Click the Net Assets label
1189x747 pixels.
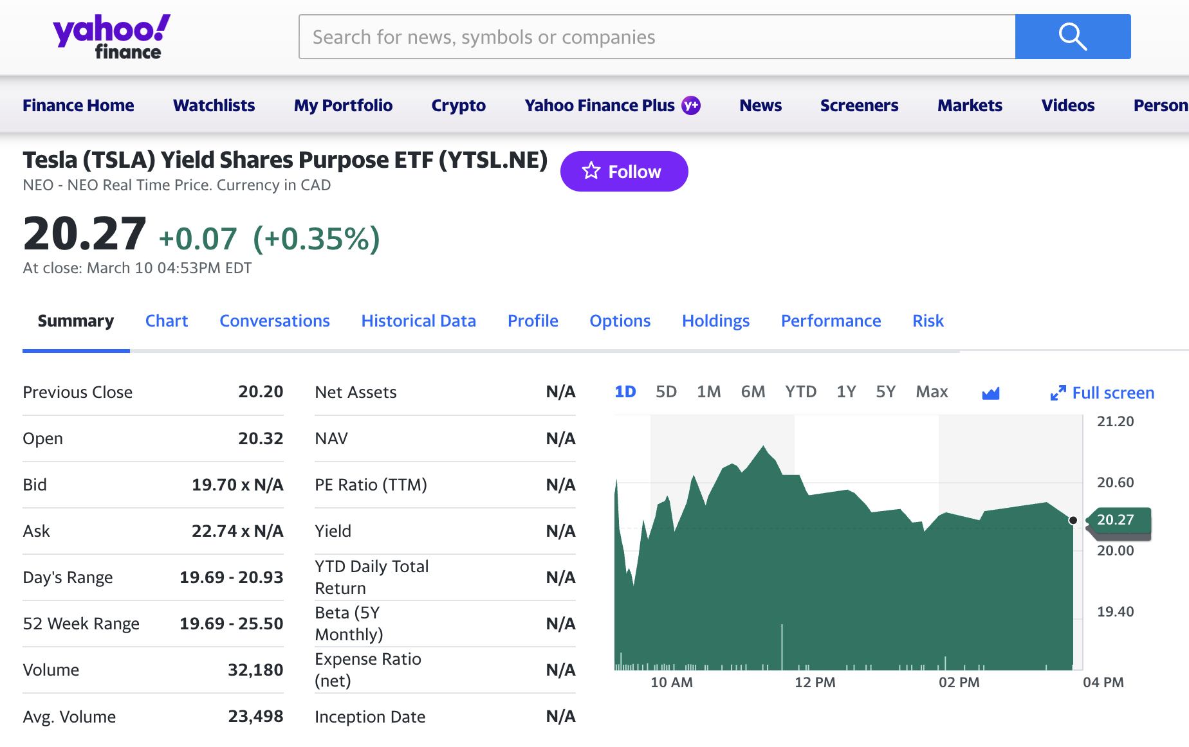click(x=356, y=392)
